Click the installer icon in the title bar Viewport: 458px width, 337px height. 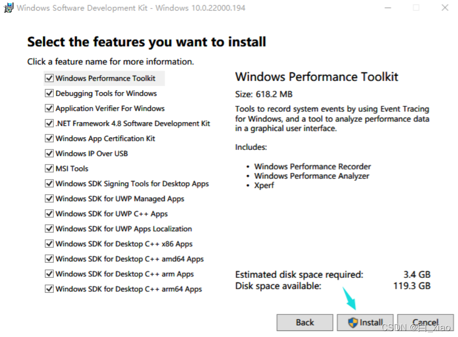coord(9,8)
